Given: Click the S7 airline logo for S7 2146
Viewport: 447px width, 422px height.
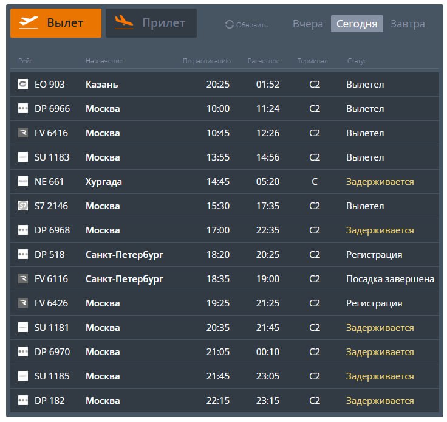Looking at the screenshot, I should tap(23, 206).
